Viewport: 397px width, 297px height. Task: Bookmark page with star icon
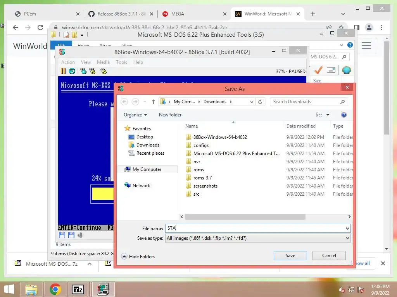(x=341, y=27)
